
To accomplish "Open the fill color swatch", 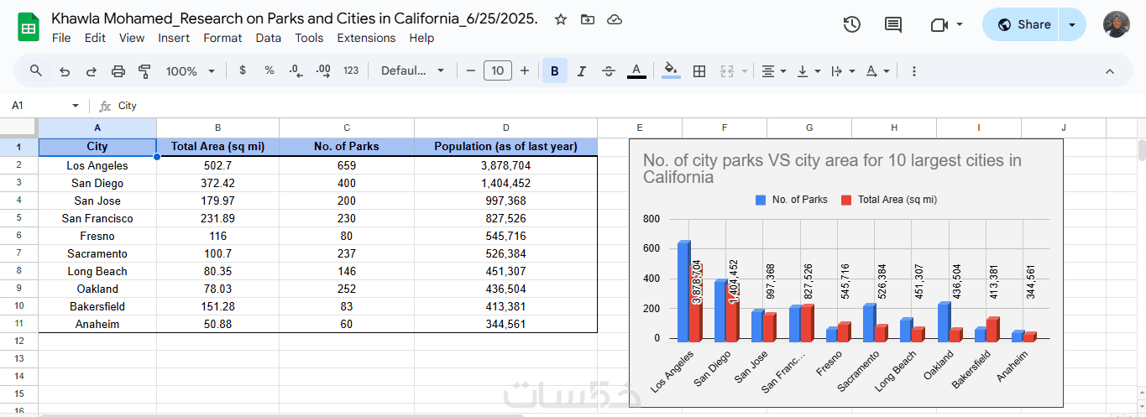I will (x=671, y=71).
